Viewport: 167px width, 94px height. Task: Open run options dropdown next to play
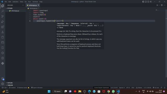[x=159, y=5]
